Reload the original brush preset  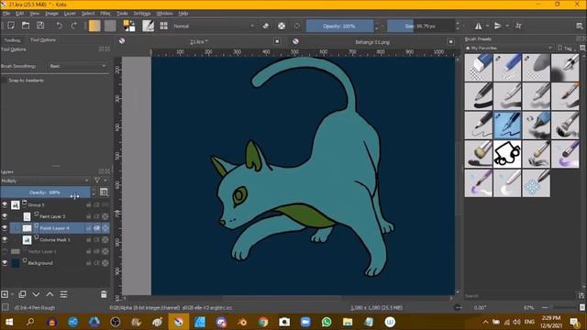(x=297, y=26)
